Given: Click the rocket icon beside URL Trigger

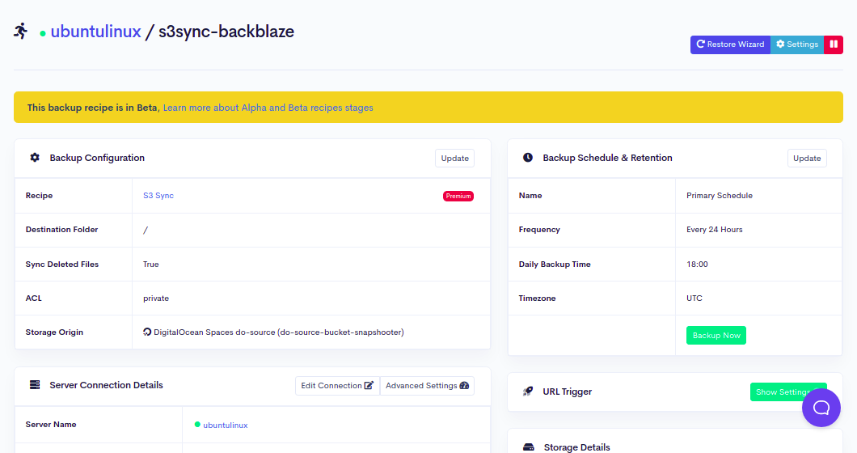Looking at the screenshot, I should coord(528,392).
